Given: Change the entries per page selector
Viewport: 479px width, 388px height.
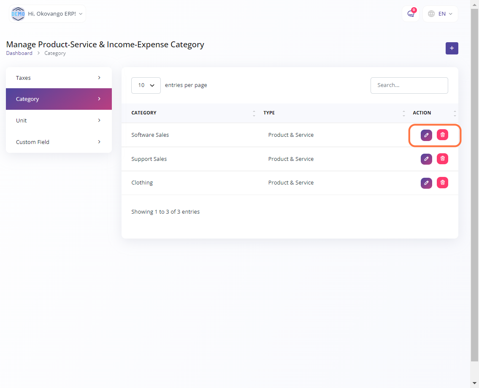Looking at the screenshot, I should (x=146, y=85).
